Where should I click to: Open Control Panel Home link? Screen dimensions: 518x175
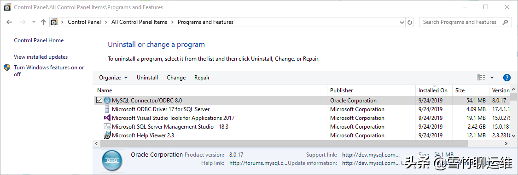(x=39, y=40)
